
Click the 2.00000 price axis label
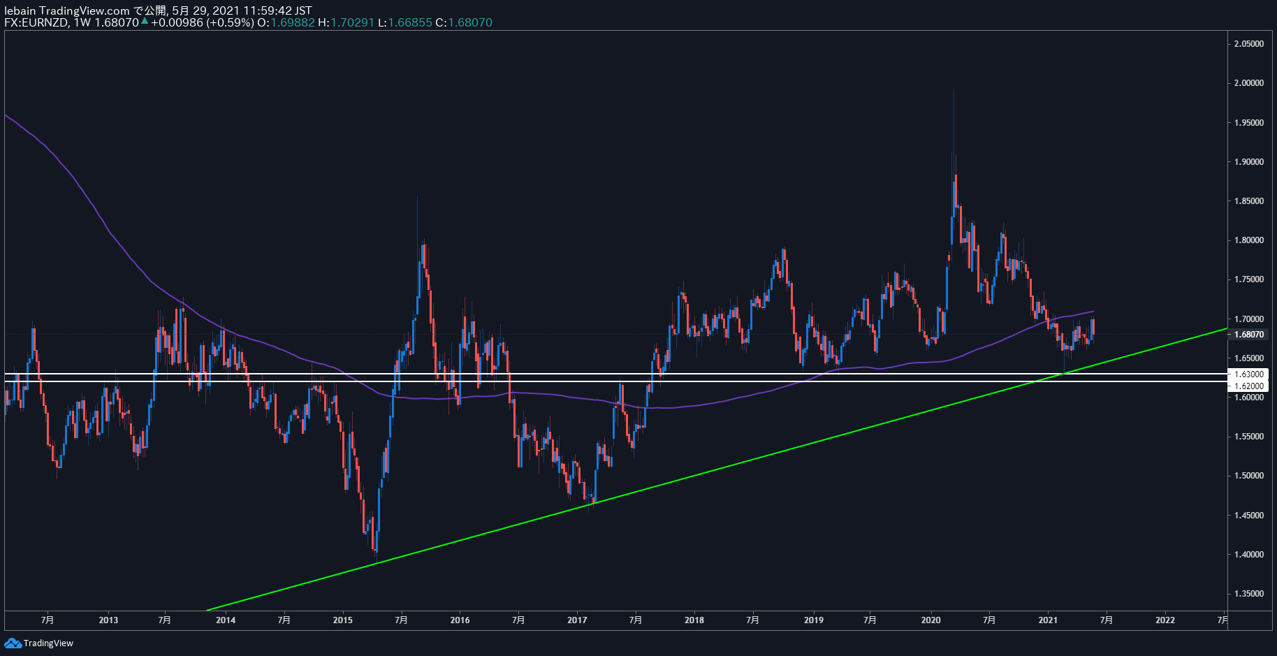tap(1249, 83)
